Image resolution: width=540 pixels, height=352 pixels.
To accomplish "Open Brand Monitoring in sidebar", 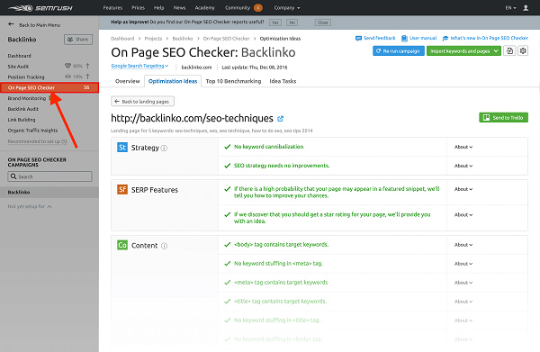I will coord(26,98).
